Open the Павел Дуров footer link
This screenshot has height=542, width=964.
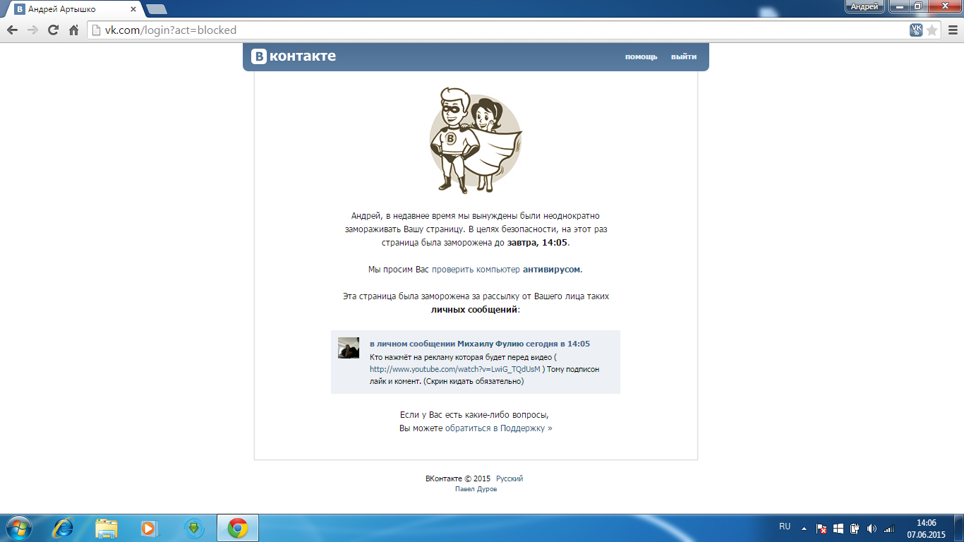click(476, 489)
